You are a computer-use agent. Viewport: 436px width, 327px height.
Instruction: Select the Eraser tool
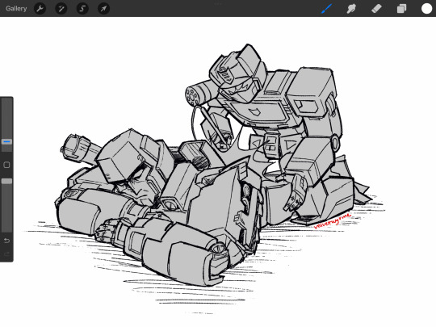pos(376,9)
